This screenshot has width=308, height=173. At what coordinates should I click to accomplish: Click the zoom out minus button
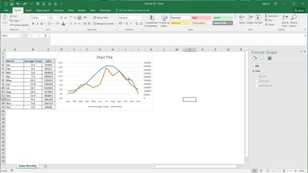tap(273, 171)
